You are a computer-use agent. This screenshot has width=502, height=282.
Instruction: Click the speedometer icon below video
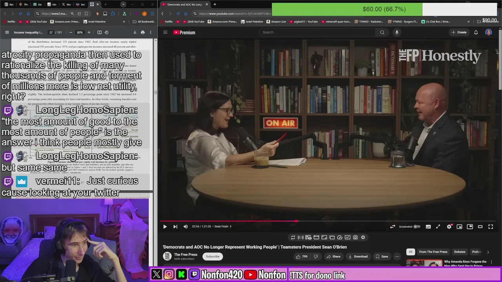pyautogui.click(x=340, y=237)
